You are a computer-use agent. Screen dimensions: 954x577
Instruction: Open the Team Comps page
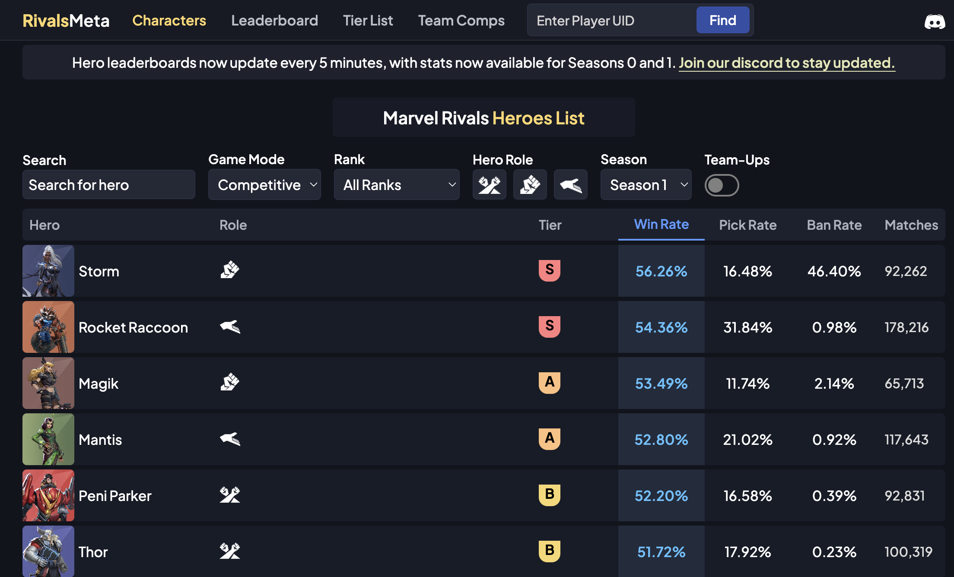(461, 20)
